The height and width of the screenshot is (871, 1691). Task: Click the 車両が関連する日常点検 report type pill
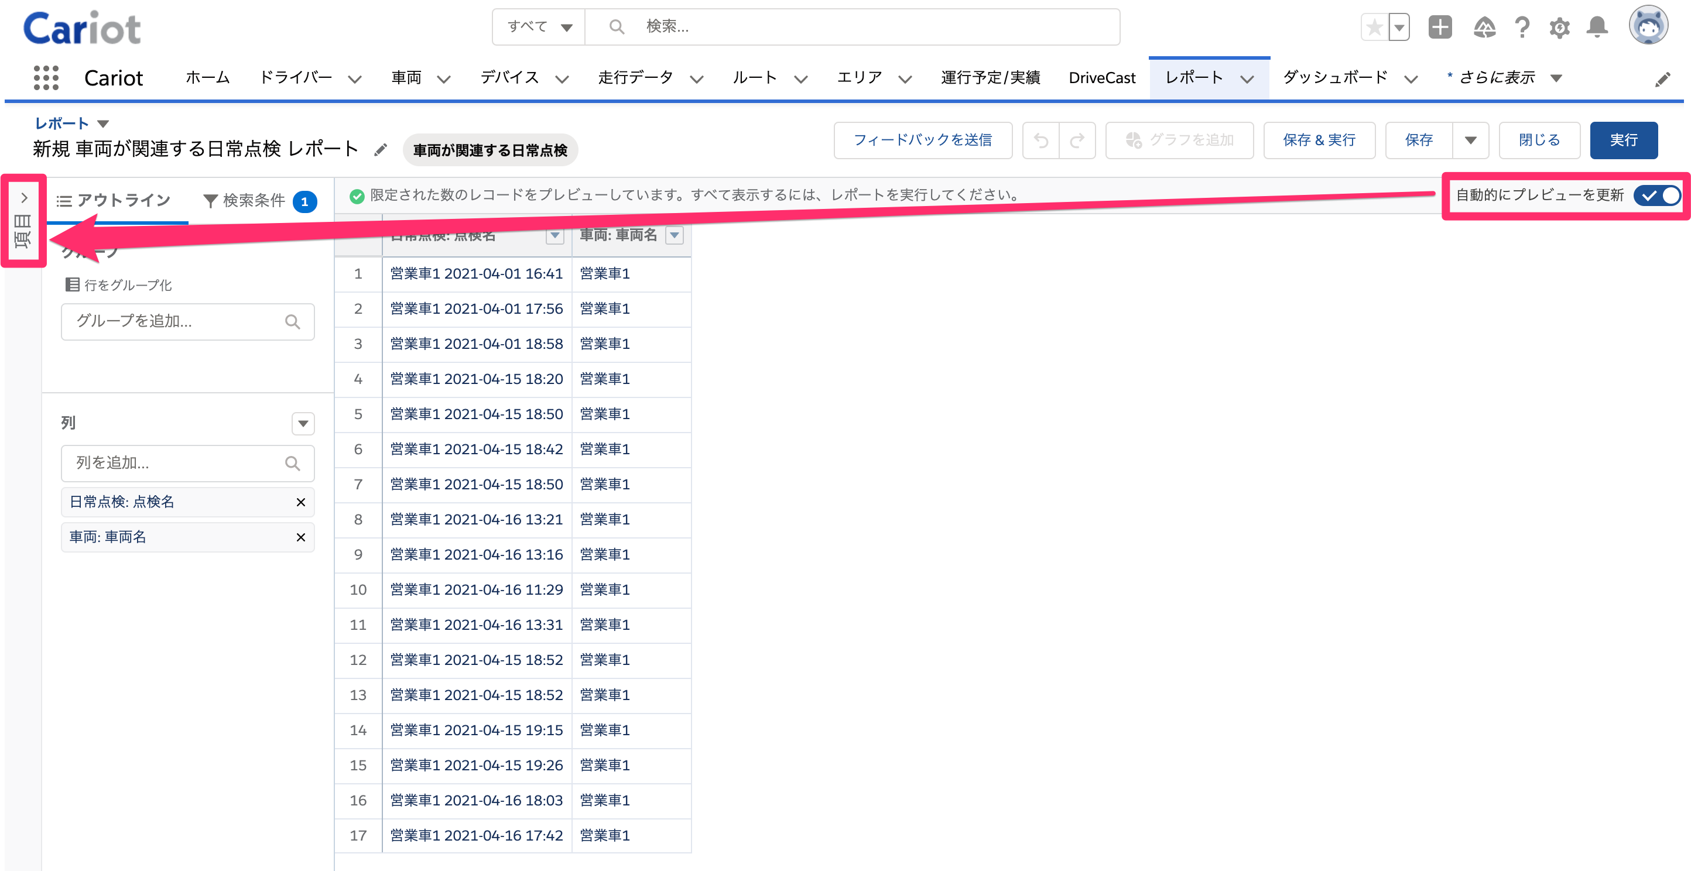(x=489, y=150)
